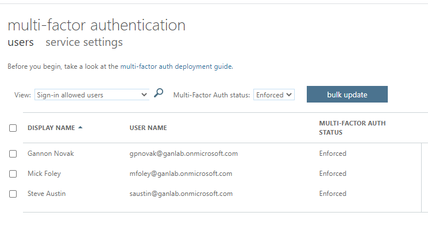Click the Display Name sort arrow

[x=80, y=128]
